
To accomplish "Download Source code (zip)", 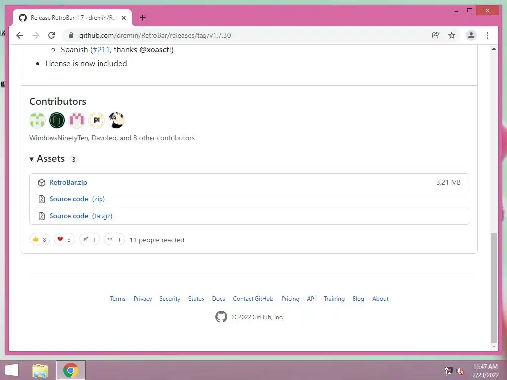I will click(x=77, y=199).
